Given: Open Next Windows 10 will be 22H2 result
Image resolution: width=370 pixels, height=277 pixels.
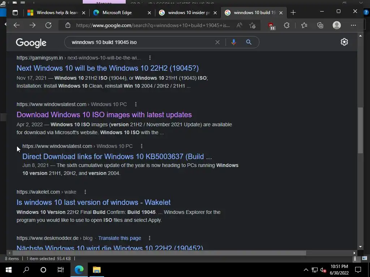Looking at the screenshot, I should (x=108, y=68).
